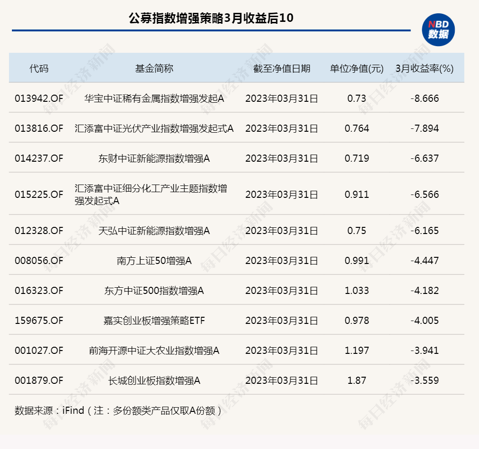Select fund name 天弘中证新能源指数增强A
The height and width of the screenshot is (449, 479).
click(x=154, y=231)
